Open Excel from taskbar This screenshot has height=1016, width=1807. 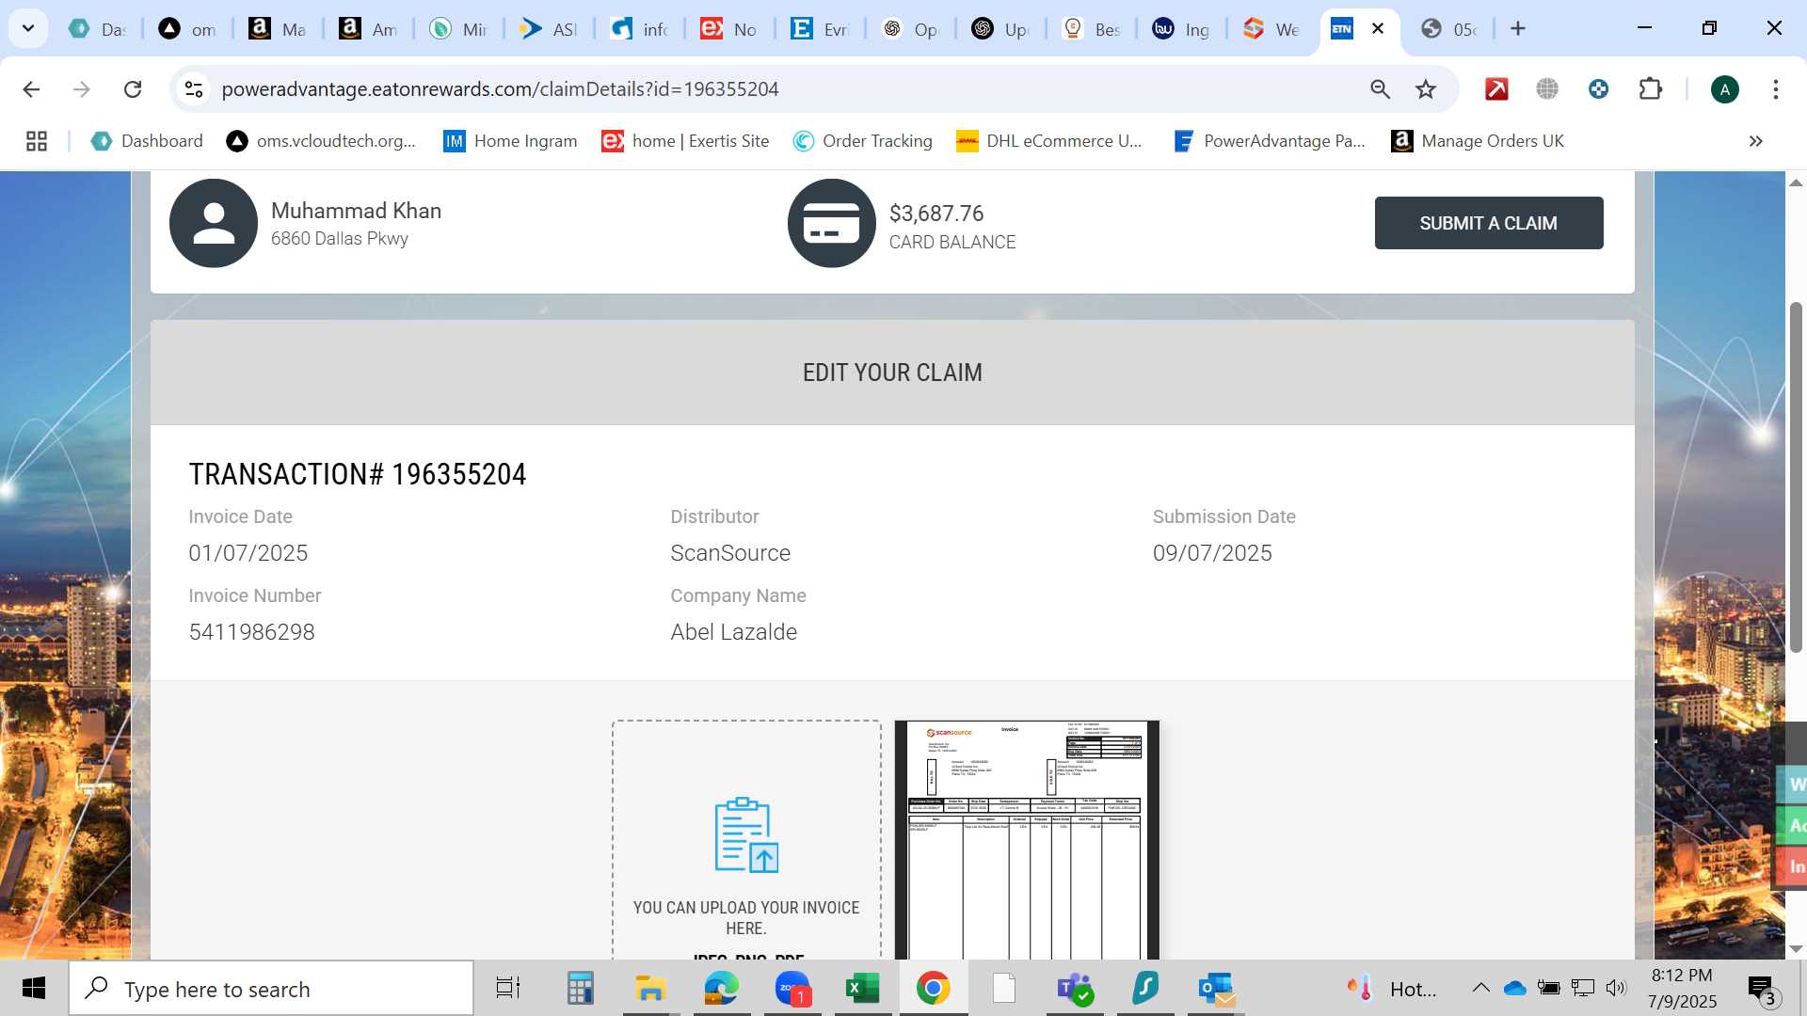tap(862, 989)
